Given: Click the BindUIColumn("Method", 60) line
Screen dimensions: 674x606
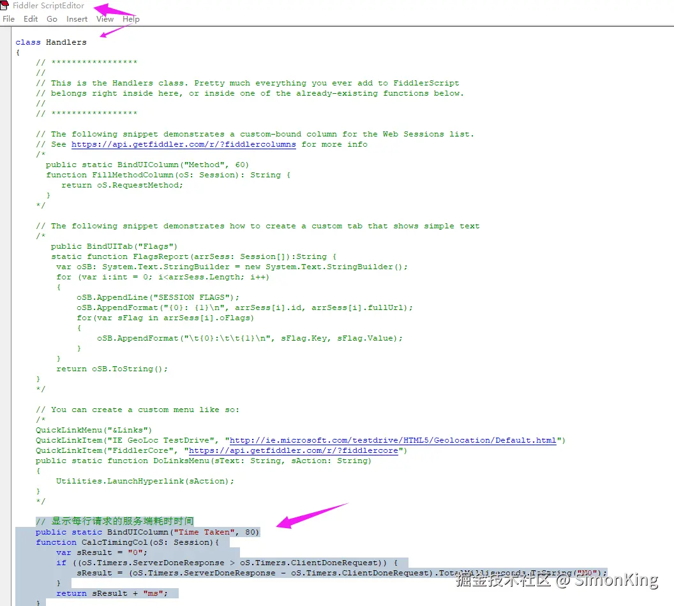Looking at the screenshot, I should pos(147,165).
